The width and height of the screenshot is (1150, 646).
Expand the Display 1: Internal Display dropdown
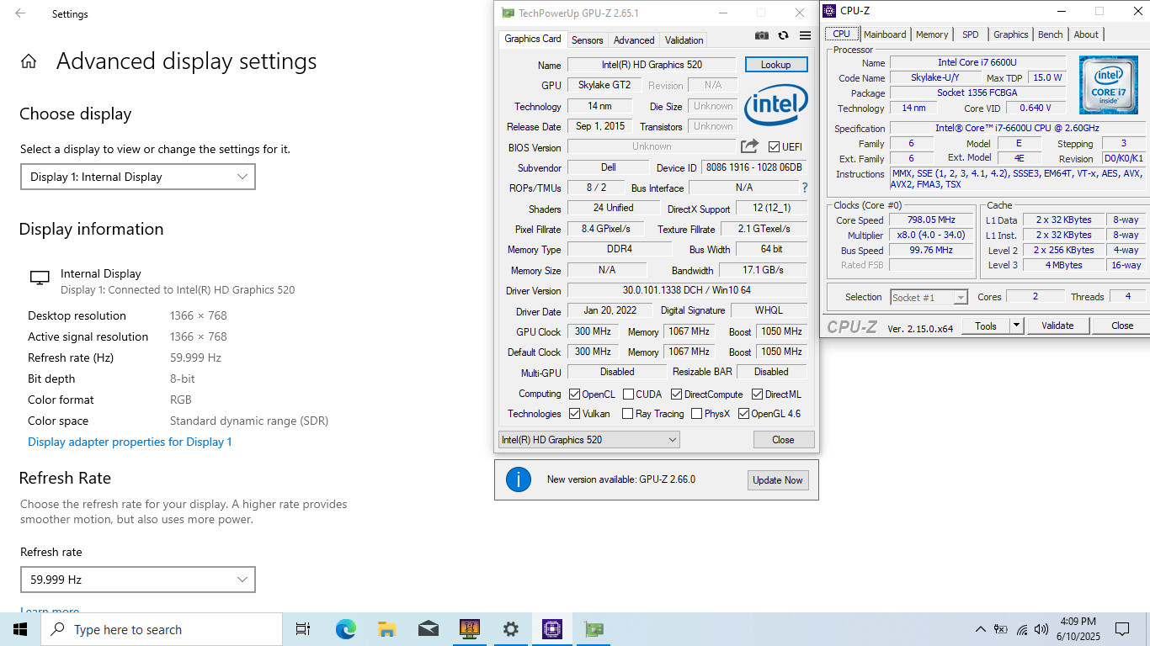138,177
